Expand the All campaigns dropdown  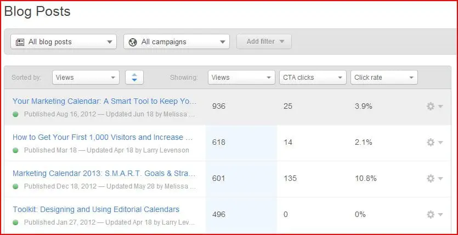click(x=177, y=42)
